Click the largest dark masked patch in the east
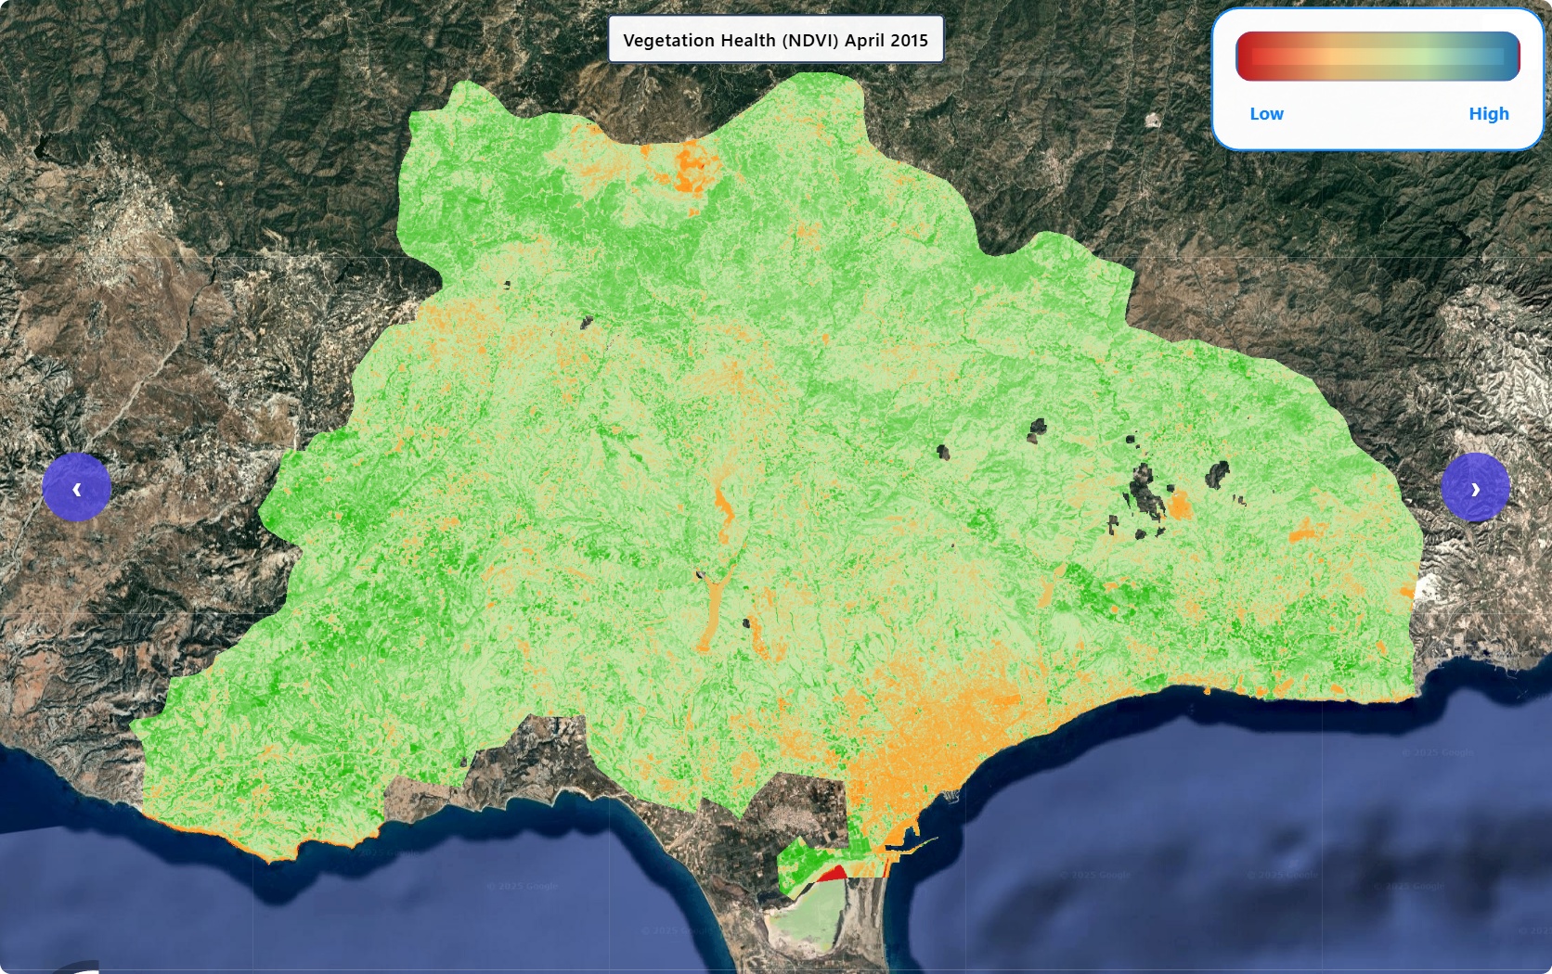 pos(1146,492)
